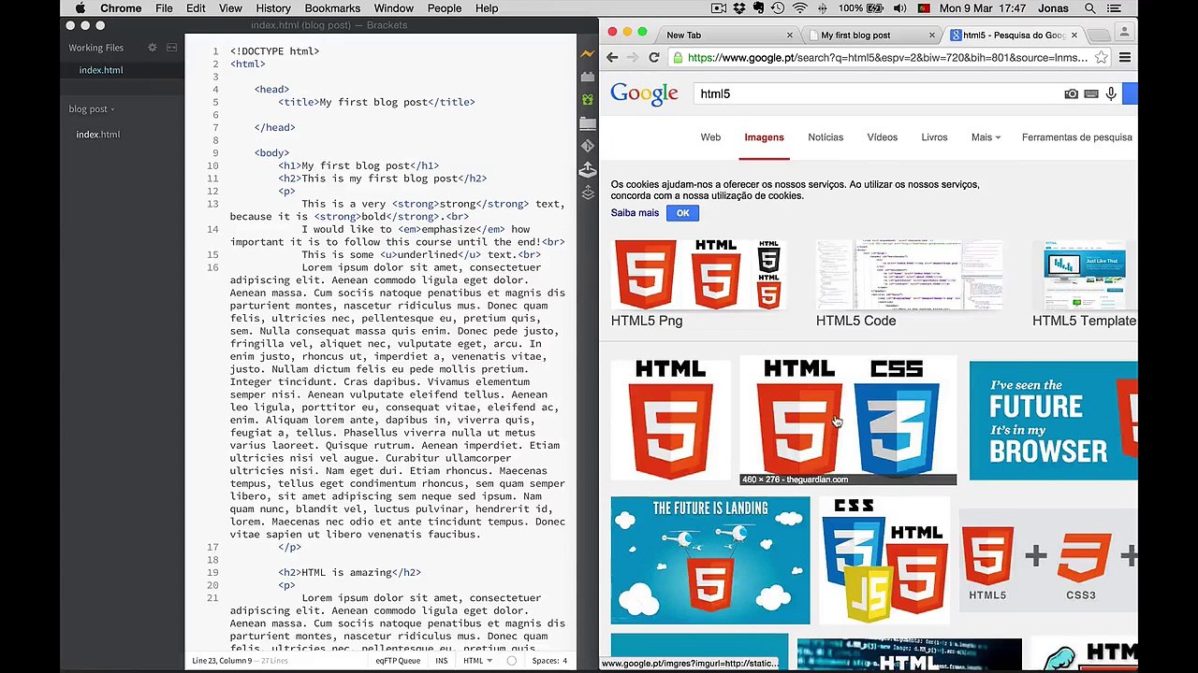
Task: Click the blue Google search button
Action: click(x=1130, y=93)
